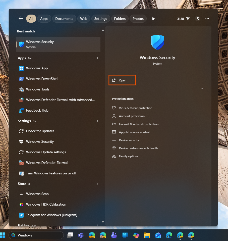Open the three-dot options menu
This screenshot has height=241, width=228.
[207, 19]
